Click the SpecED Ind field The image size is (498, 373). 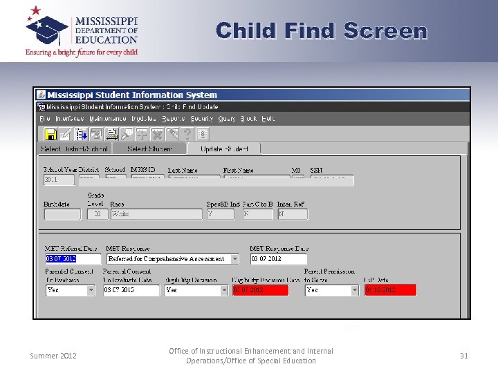[x=221, y=214]
